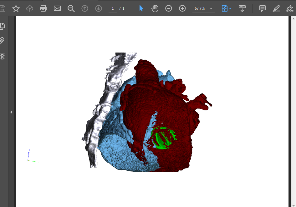Expand fit page options arrow
Screen dimensions: 296x207
pyautogui.click(x=230, y=8)
